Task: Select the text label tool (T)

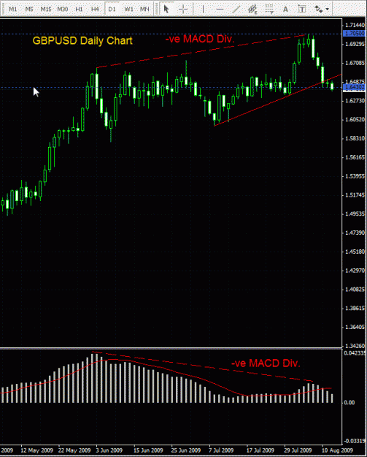Action: (302, 10)
